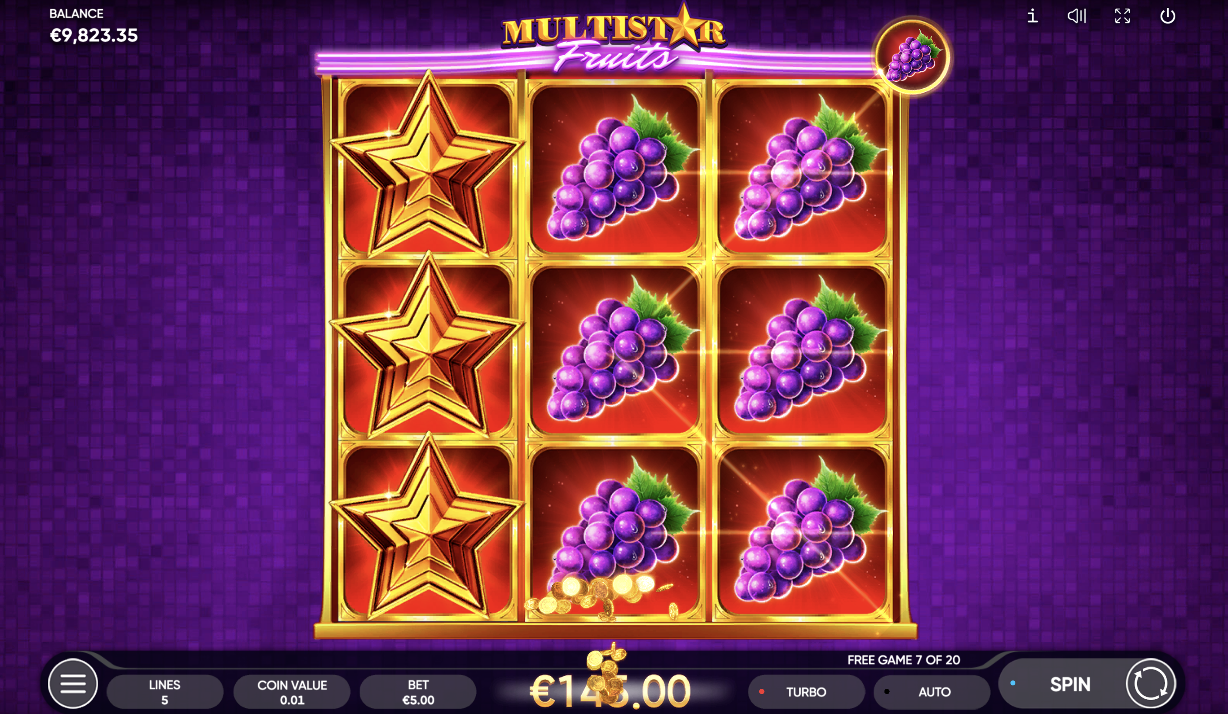Open the hamburger menu button
The width and height of the screenshot is (1228, 714).
tap(73, 683)
